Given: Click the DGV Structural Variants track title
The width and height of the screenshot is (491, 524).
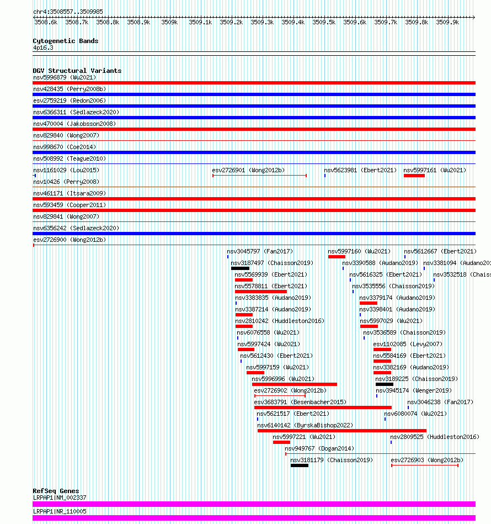Looking at the screenshot, I should pos(77,71).
